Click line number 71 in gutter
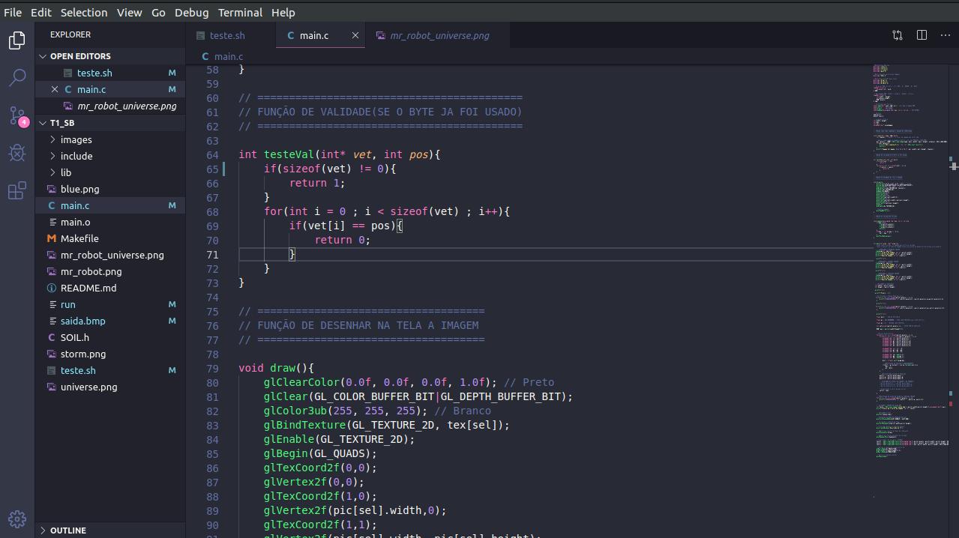959x538 pixels. pos(212,255)
